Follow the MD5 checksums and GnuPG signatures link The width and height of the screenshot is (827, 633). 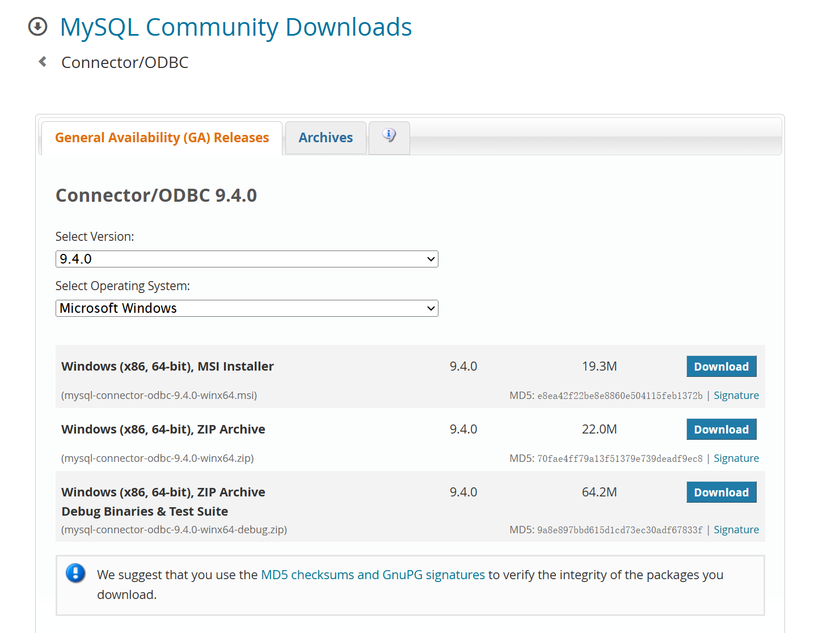pyautogui.click(x=373, y=575)
